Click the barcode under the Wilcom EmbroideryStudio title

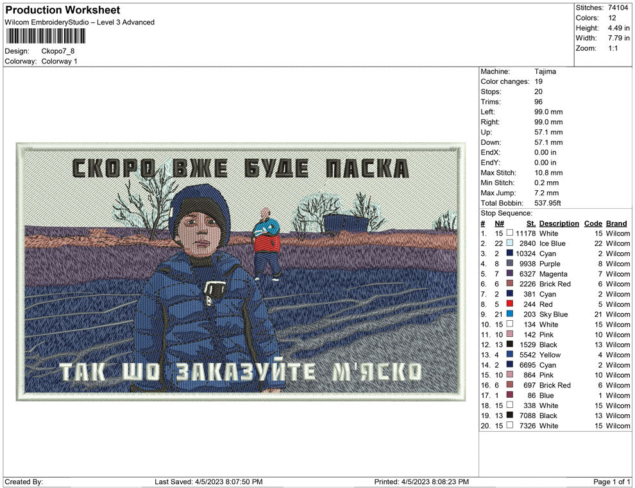coord(46,36)
